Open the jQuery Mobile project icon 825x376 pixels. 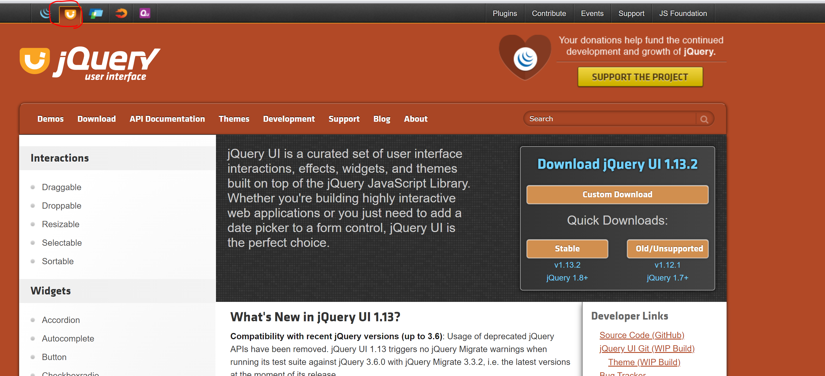pos(96,13)
